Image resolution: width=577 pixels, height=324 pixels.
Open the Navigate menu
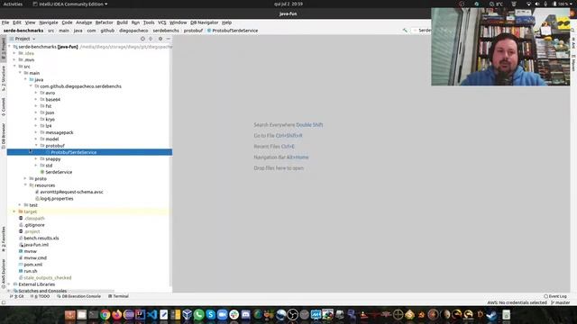tap(49, 22)
